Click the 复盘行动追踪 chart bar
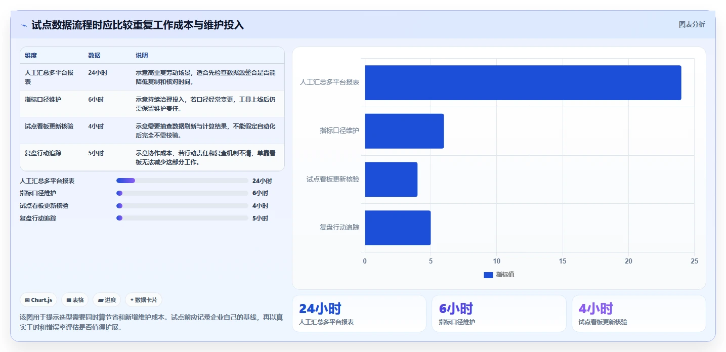The image size is (726, 352). (x=398, y=228)
